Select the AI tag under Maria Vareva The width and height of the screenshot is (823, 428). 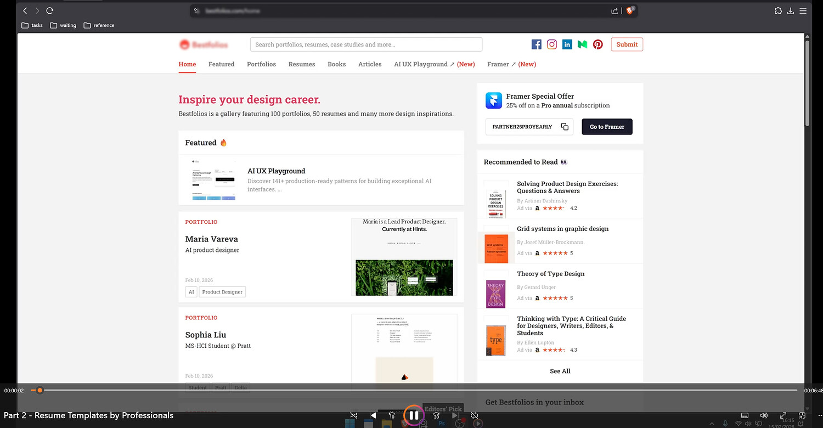(191, 292)
